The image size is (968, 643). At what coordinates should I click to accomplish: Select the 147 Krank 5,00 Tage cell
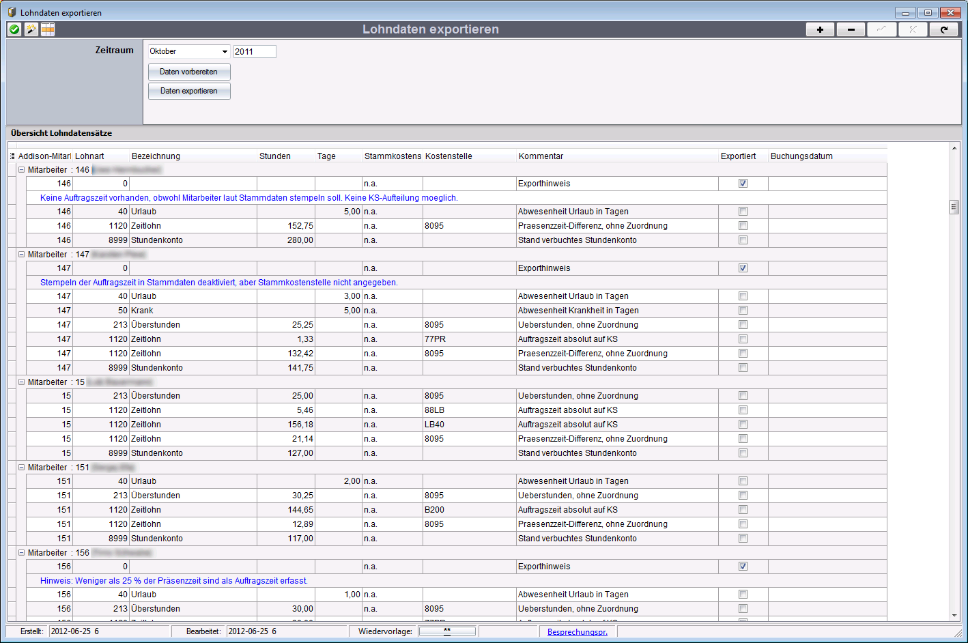click(x=339, y=311)
